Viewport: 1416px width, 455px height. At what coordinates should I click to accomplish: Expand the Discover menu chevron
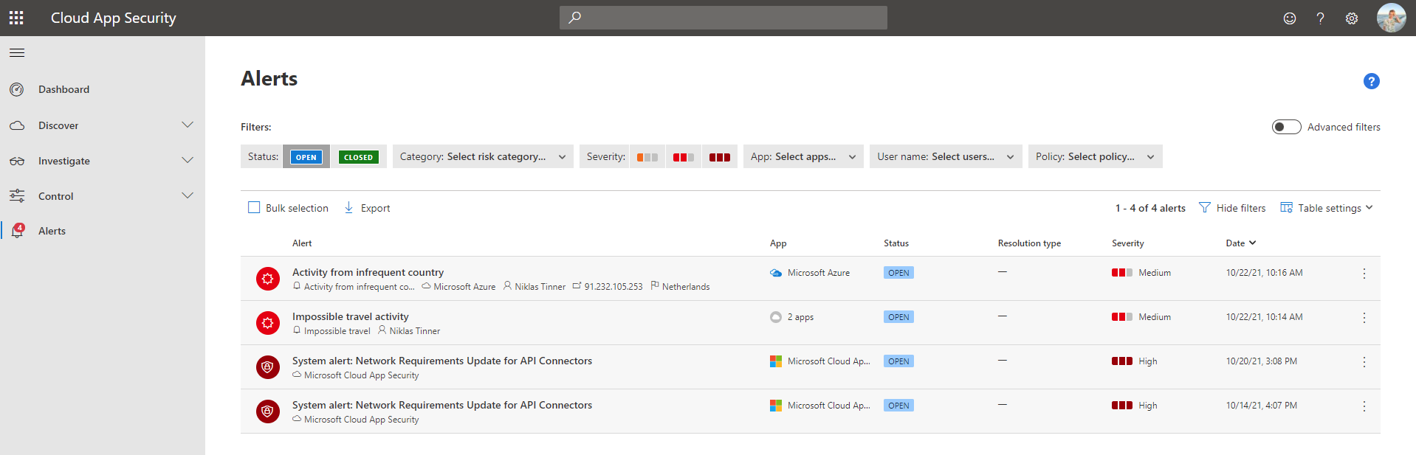pyautogui.click(x=188, y=125)
